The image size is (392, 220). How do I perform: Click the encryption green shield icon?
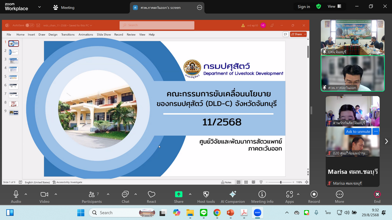[318, 7]
